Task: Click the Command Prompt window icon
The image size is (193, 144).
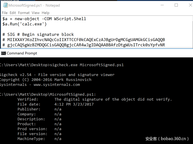Action: click(3, 53)
